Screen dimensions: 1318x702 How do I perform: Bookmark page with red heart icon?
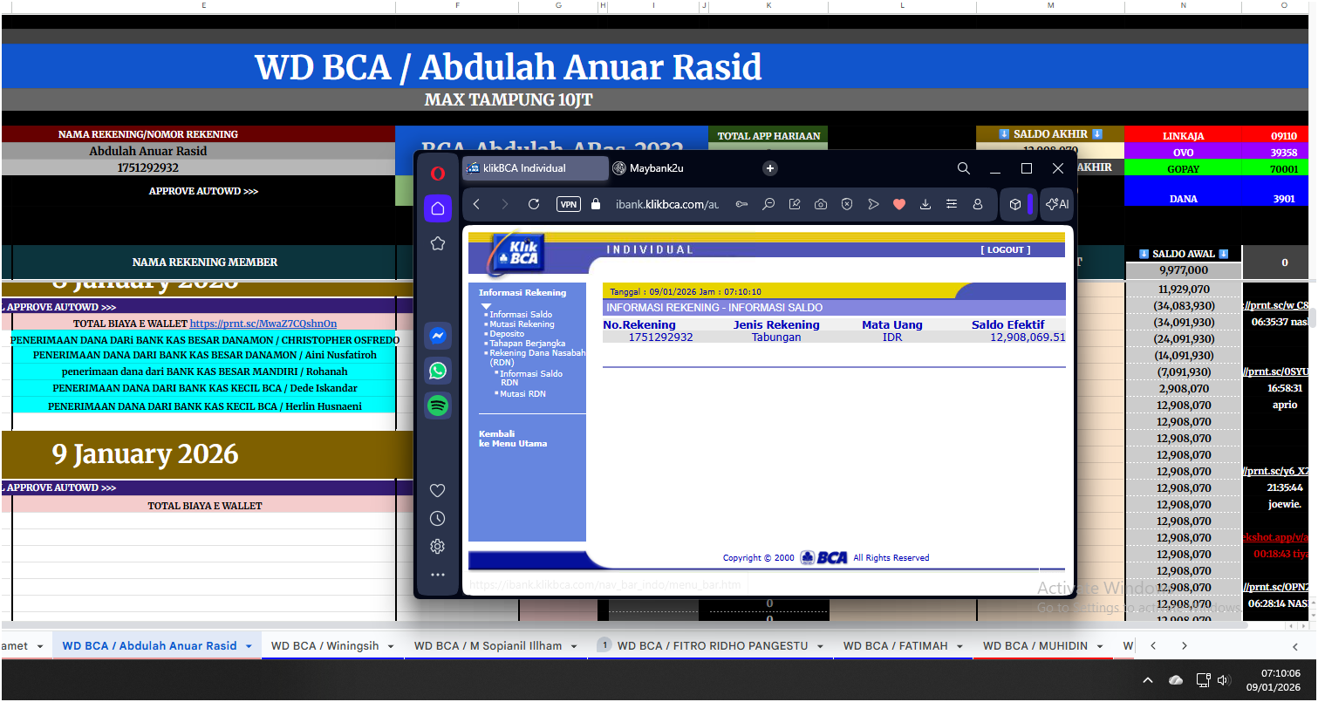pos(899,204)
